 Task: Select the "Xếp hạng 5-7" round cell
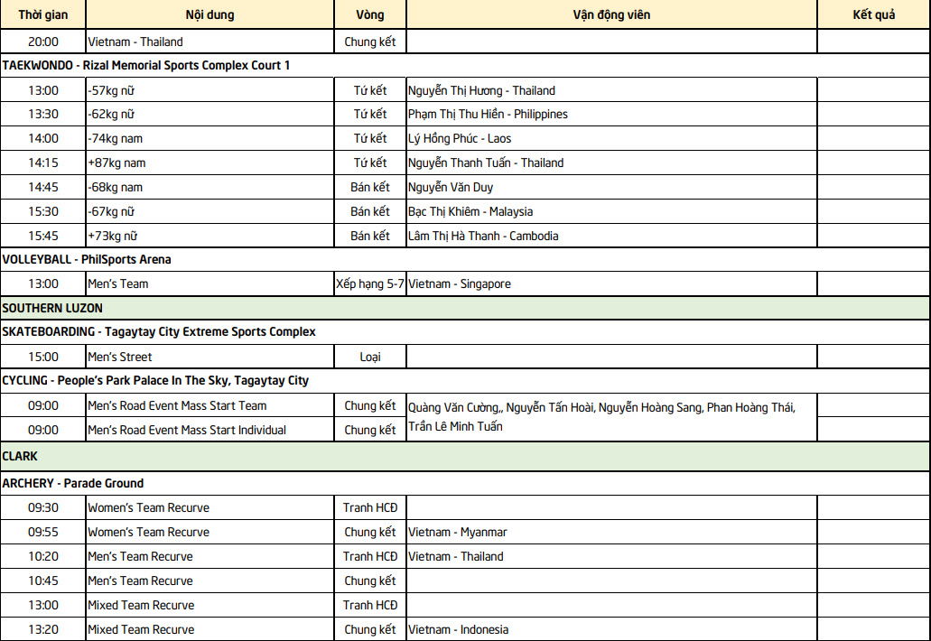(x=370, y=284)
